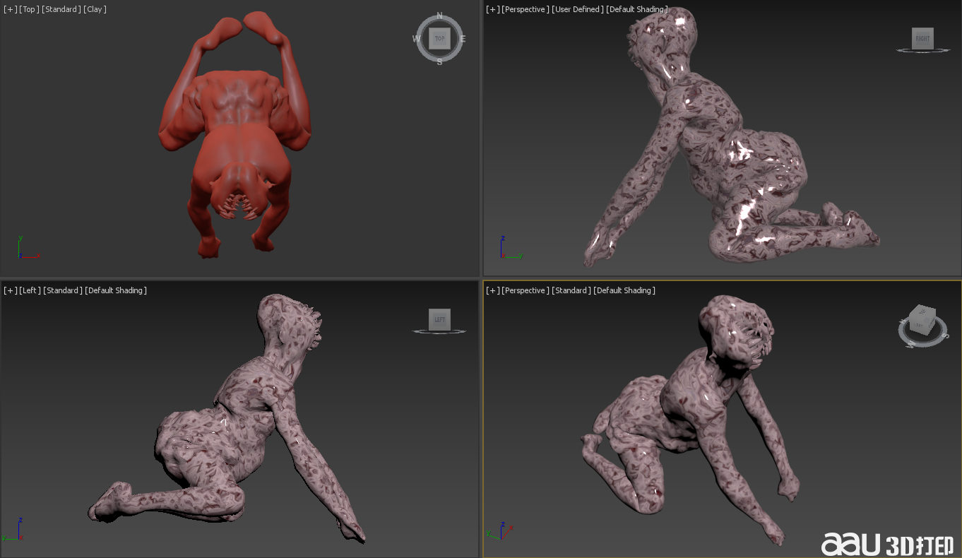Click the tilted ViewCube in bottom-right viewport
The image size is (962, 558).
click(922, 321)
